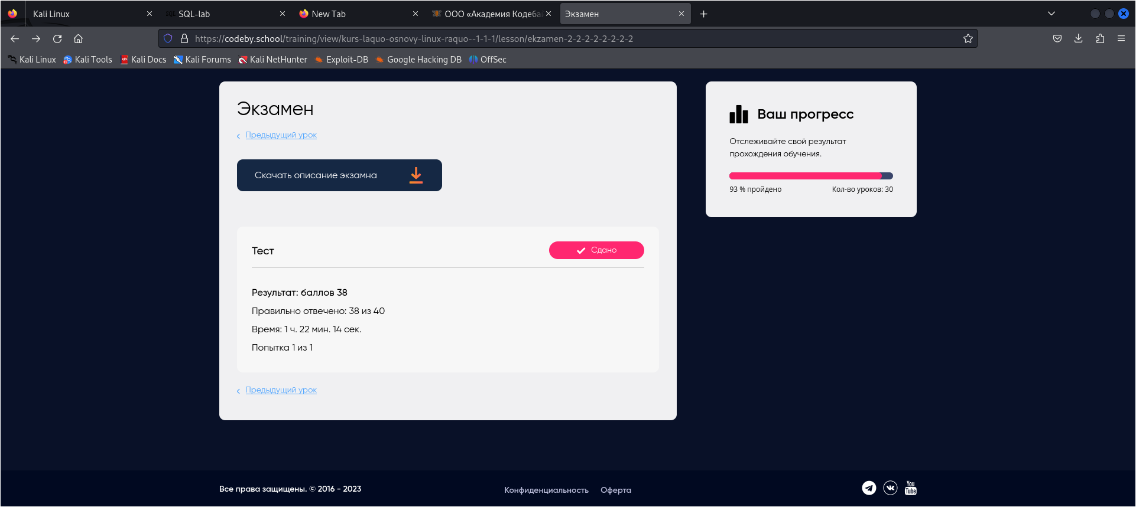Click the Telegram icon in the footer
Viewport: 1136px width, 507px height.
tap(869, 488)
